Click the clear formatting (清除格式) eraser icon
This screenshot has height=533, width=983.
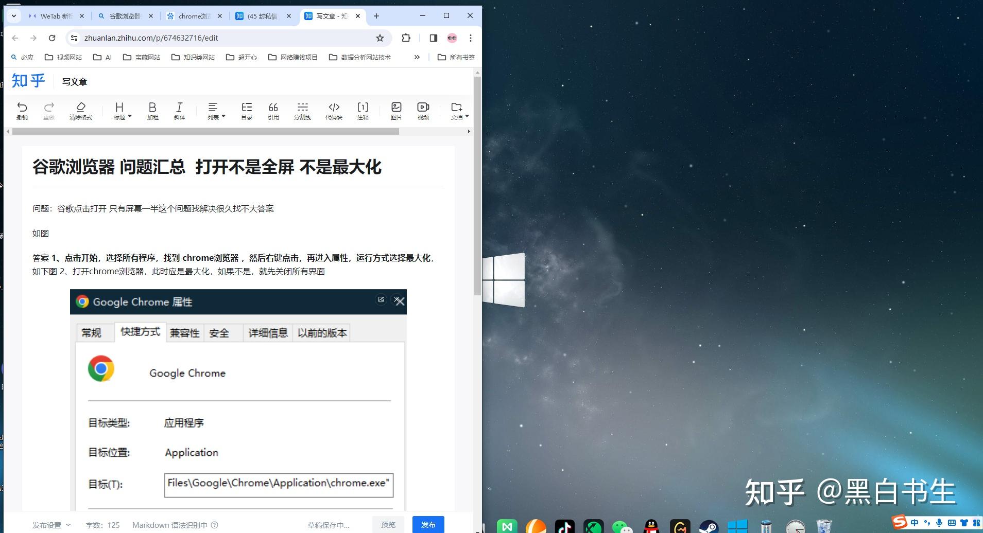81,111
